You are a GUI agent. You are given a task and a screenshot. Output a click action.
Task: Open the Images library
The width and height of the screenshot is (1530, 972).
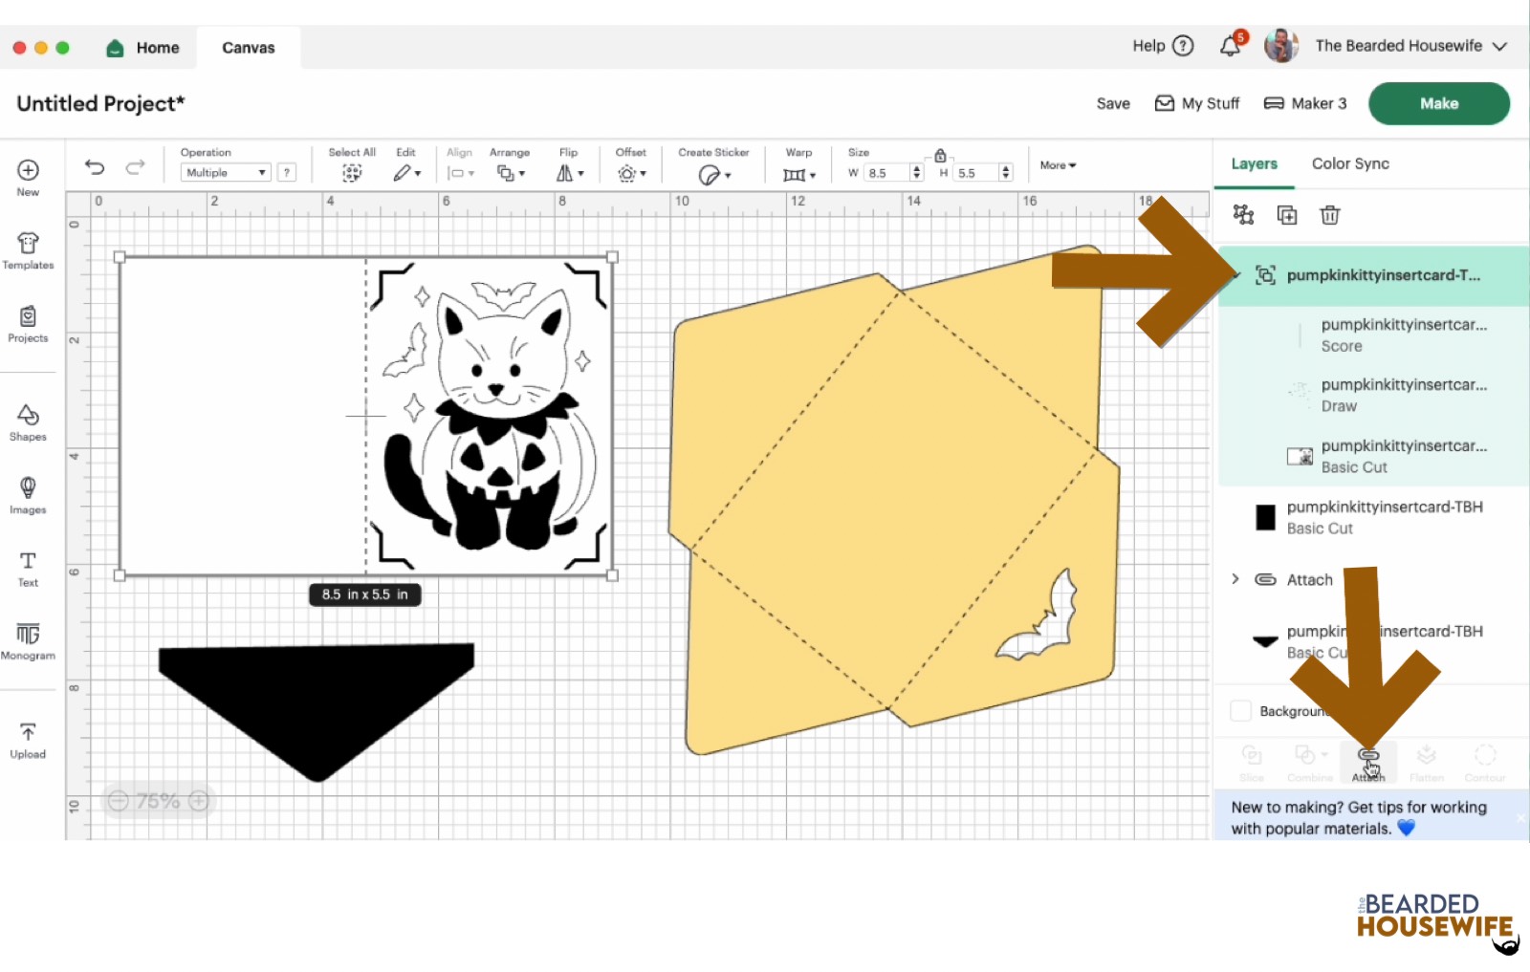(x=28, y=495)
